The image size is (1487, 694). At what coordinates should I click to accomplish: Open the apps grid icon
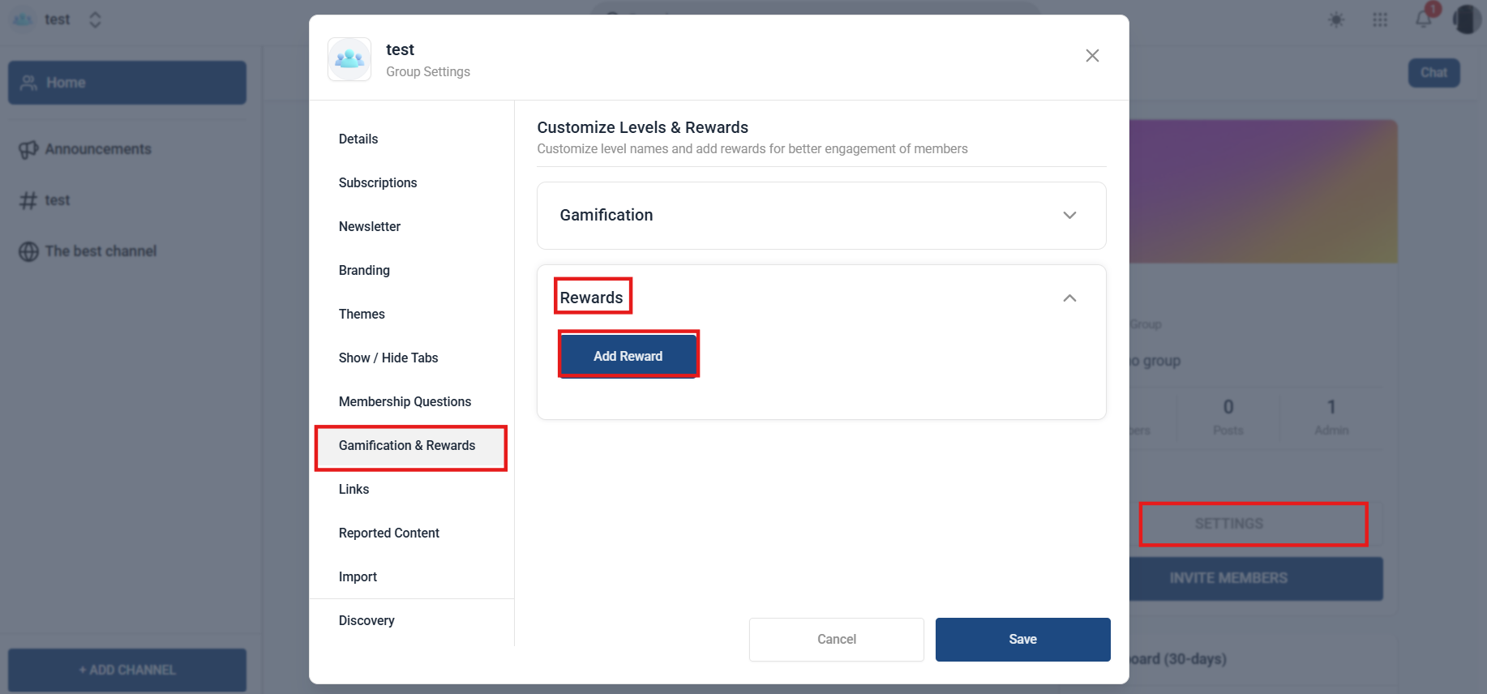(x=1380, y=20)
